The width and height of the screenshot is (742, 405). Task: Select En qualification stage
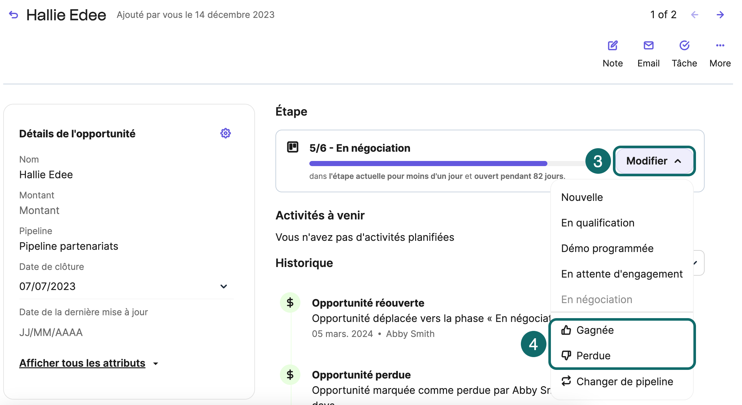click(x=598, y=223)
